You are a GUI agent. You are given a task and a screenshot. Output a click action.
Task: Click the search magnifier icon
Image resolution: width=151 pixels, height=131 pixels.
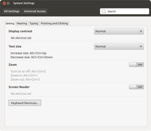pyautogui.click(x=104, y=11)
